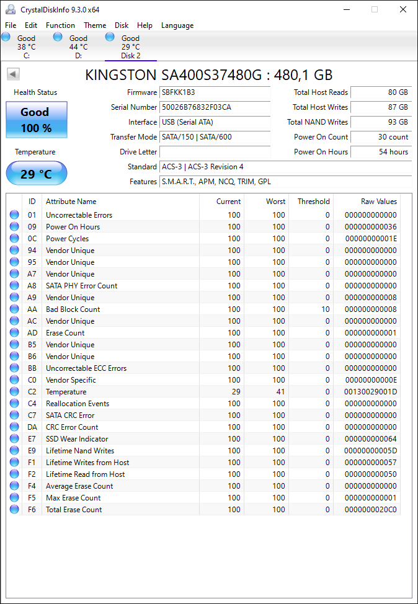The width and height of the screenshot is (418, 604).
Task: Click status orb for Power On Hours row
Action: pos(14,226)
